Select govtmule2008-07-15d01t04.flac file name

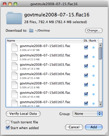point(45,74)
